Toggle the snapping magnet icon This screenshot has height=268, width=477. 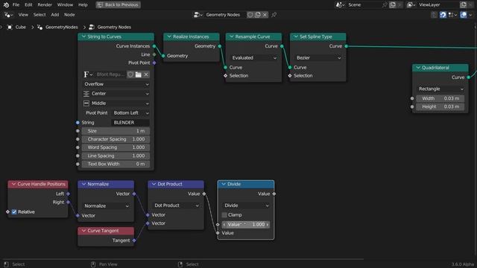point(443,15)
